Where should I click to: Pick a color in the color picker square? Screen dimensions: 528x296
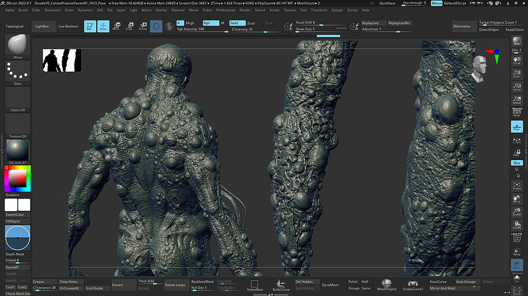17,179
